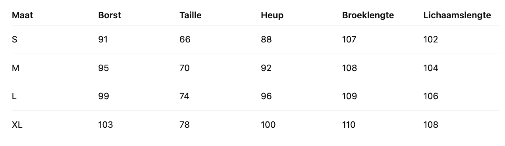505x146 pixels.
Task: Select the Borst column header
Action: (110, 15)
